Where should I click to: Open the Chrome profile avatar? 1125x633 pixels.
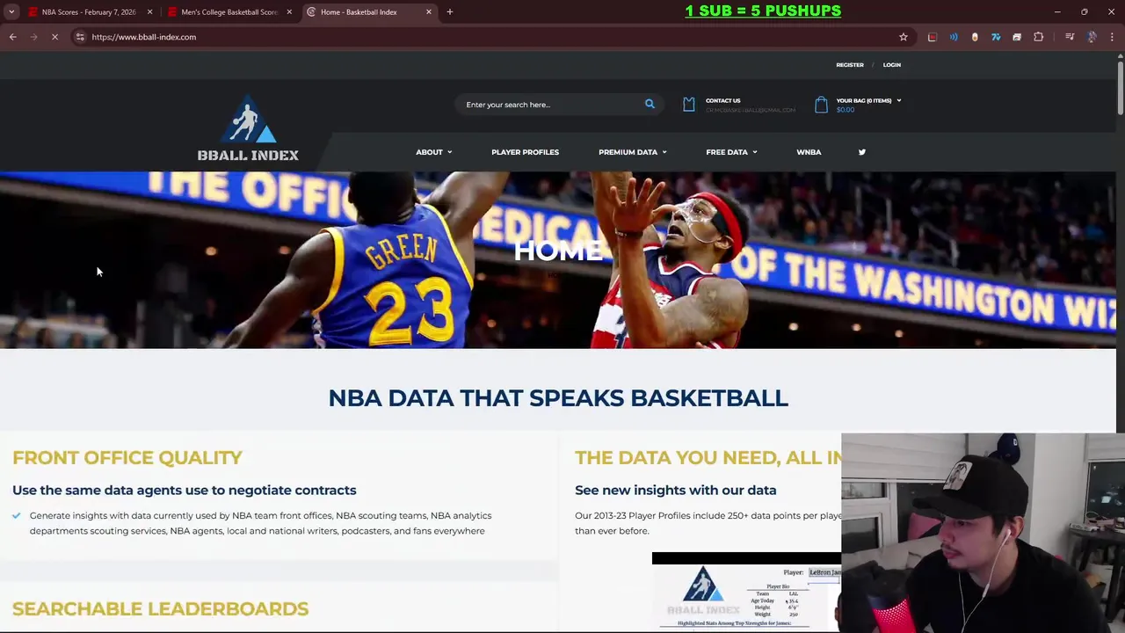point(1092,37)
